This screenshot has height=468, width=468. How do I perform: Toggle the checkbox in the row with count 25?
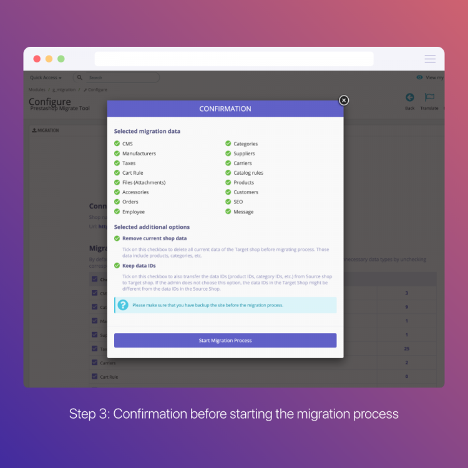[95, 348]
